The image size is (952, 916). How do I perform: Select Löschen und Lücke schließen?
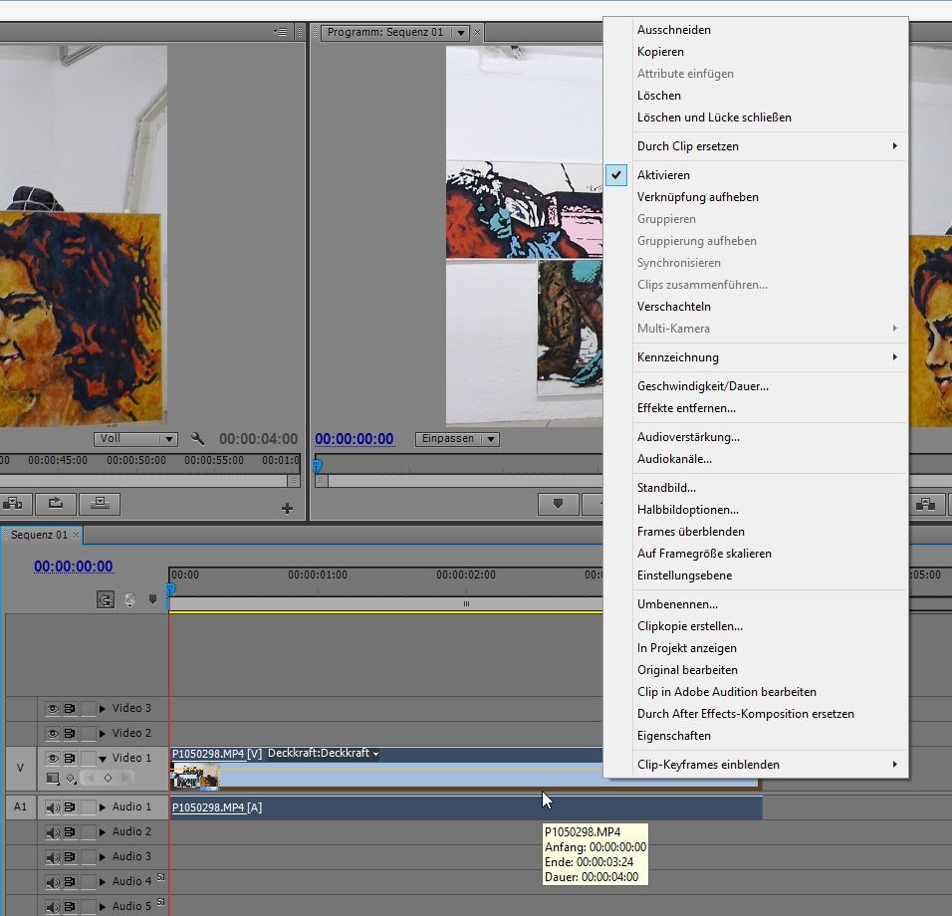[x=755, y=117]
